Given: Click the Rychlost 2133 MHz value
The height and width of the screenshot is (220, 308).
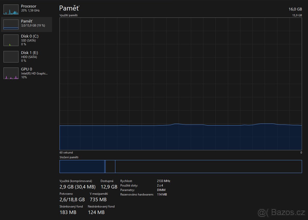Looking at the screenshot, I should click(163, 181).
